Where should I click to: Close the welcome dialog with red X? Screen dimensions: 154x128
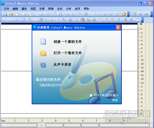click(x=118, y=27)
